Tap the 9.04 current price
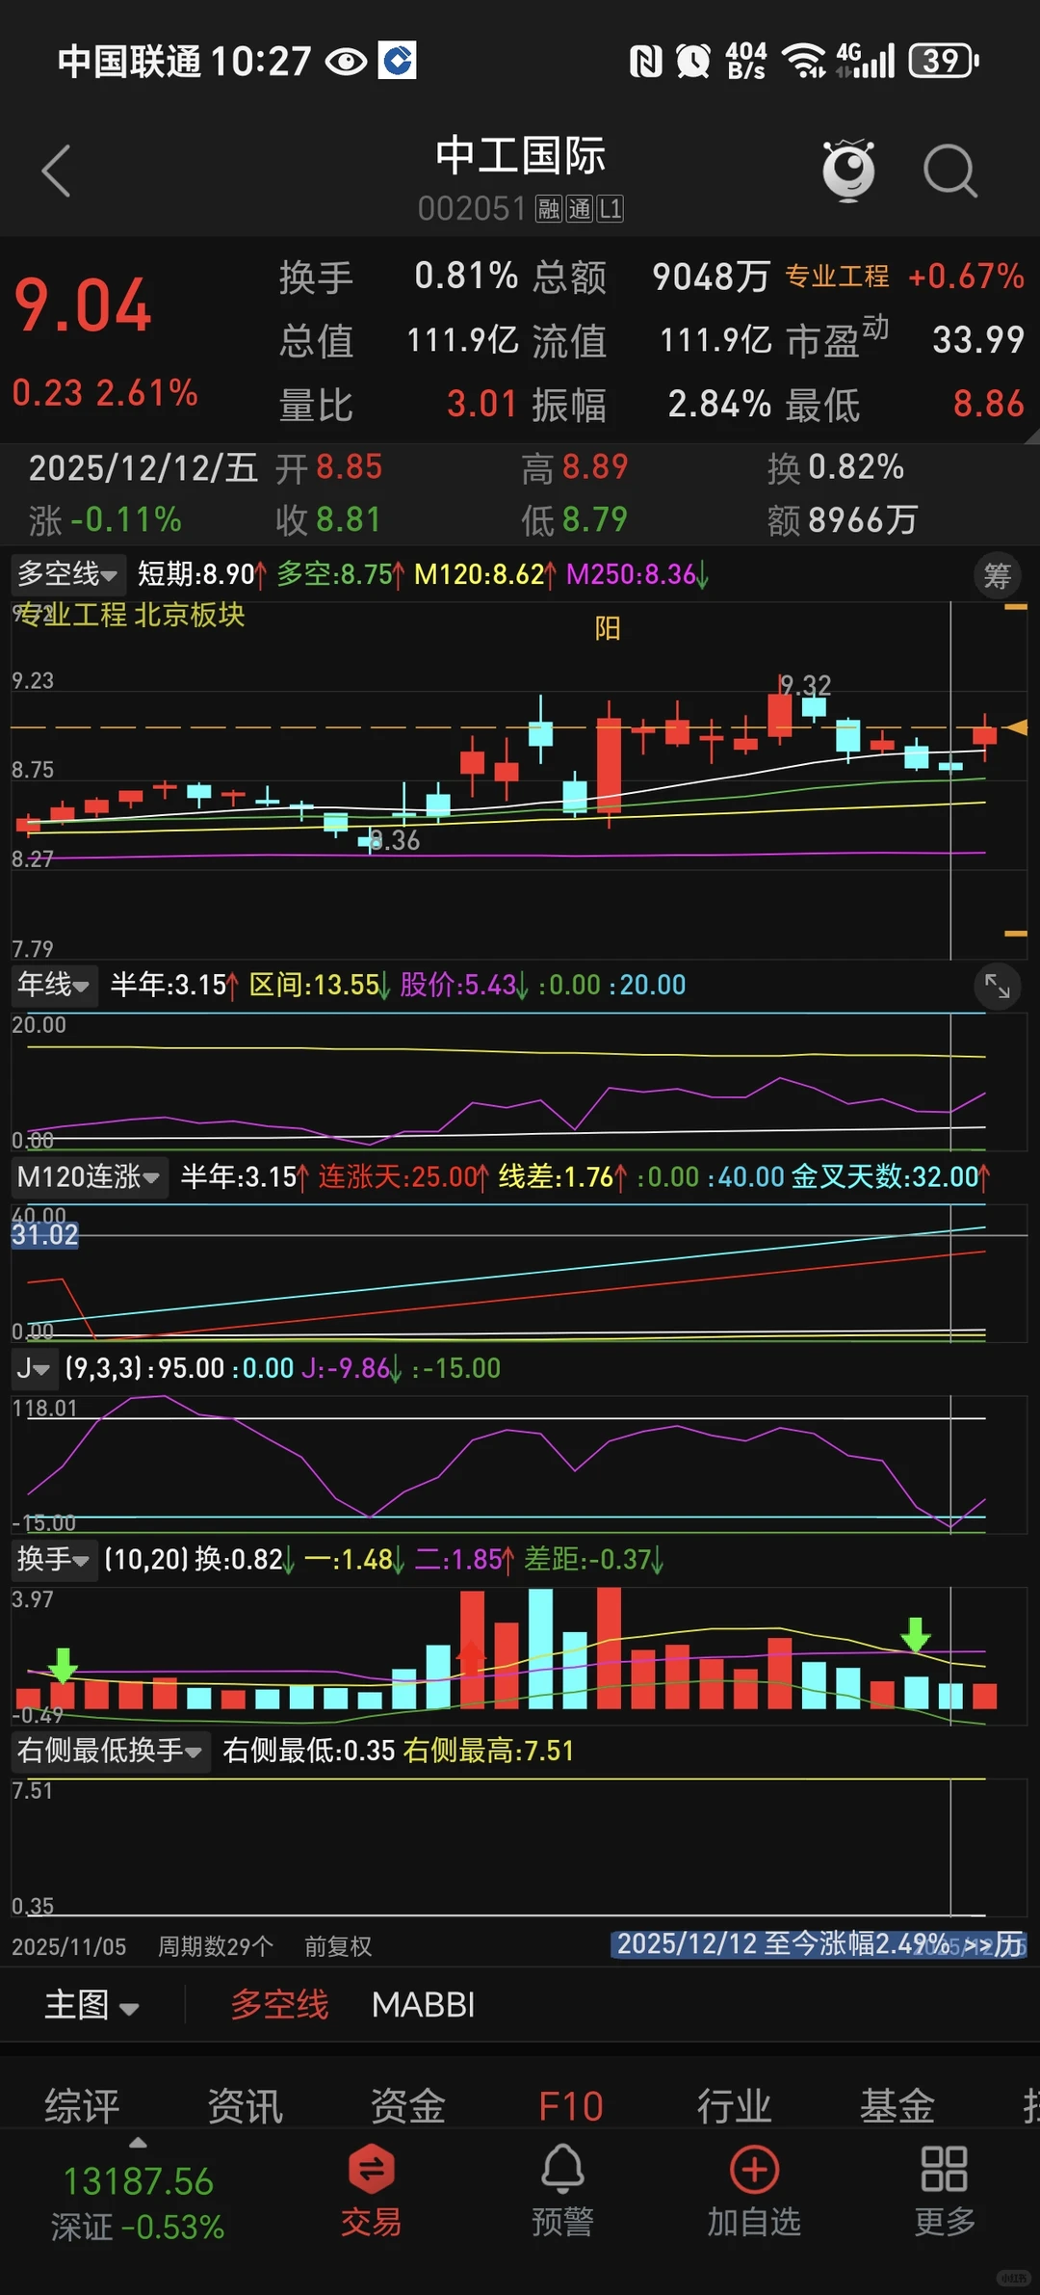This screenshot has height=2295, width=1040. pos(83,306)
